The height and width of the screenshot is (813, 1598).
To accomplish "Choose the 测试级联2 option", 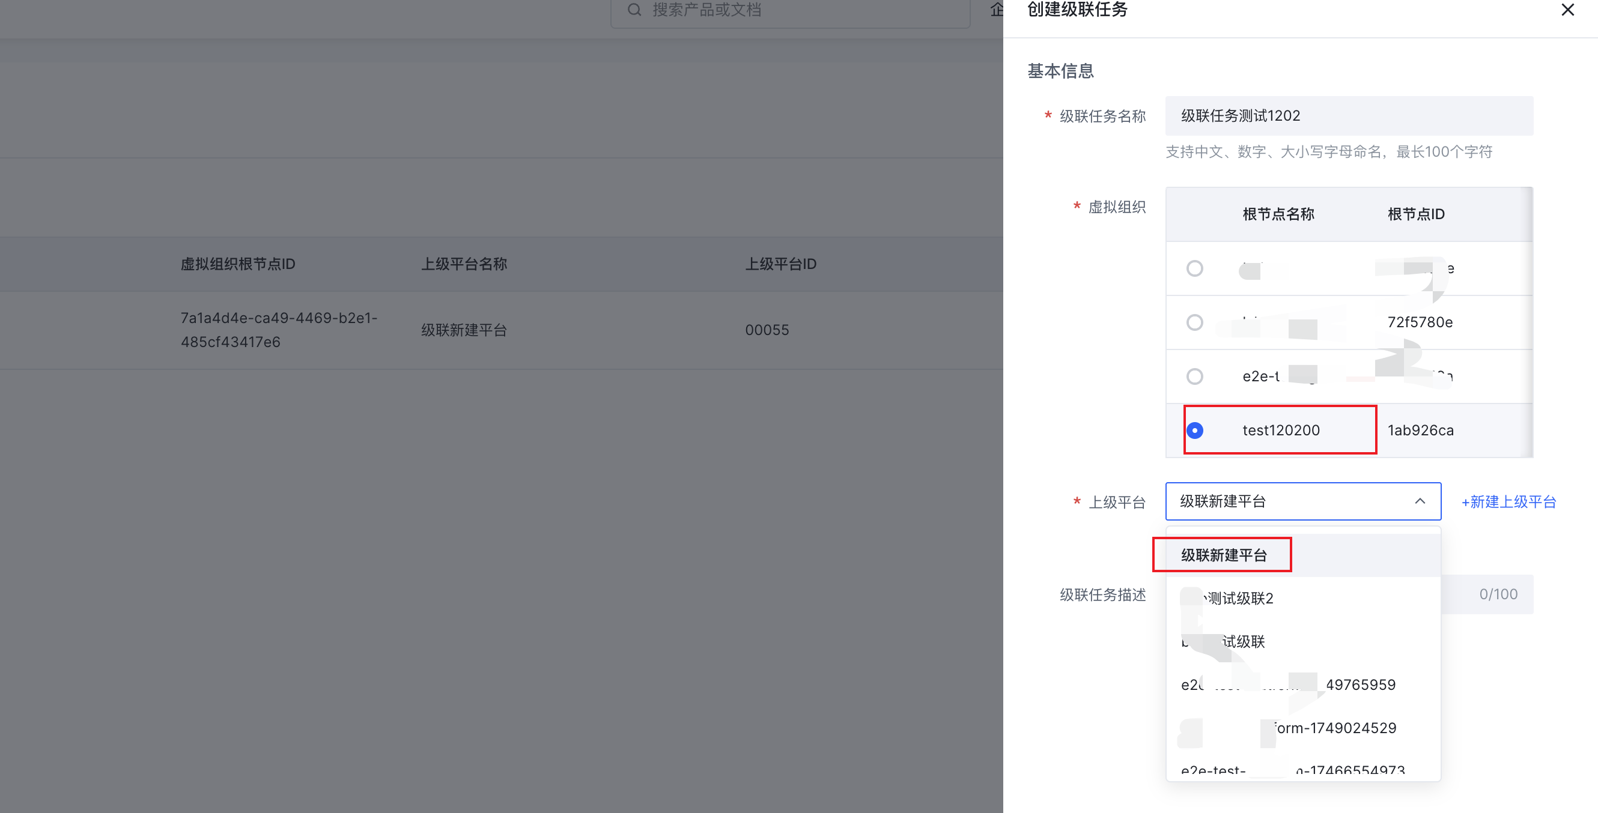I will tap(1239, 599).
